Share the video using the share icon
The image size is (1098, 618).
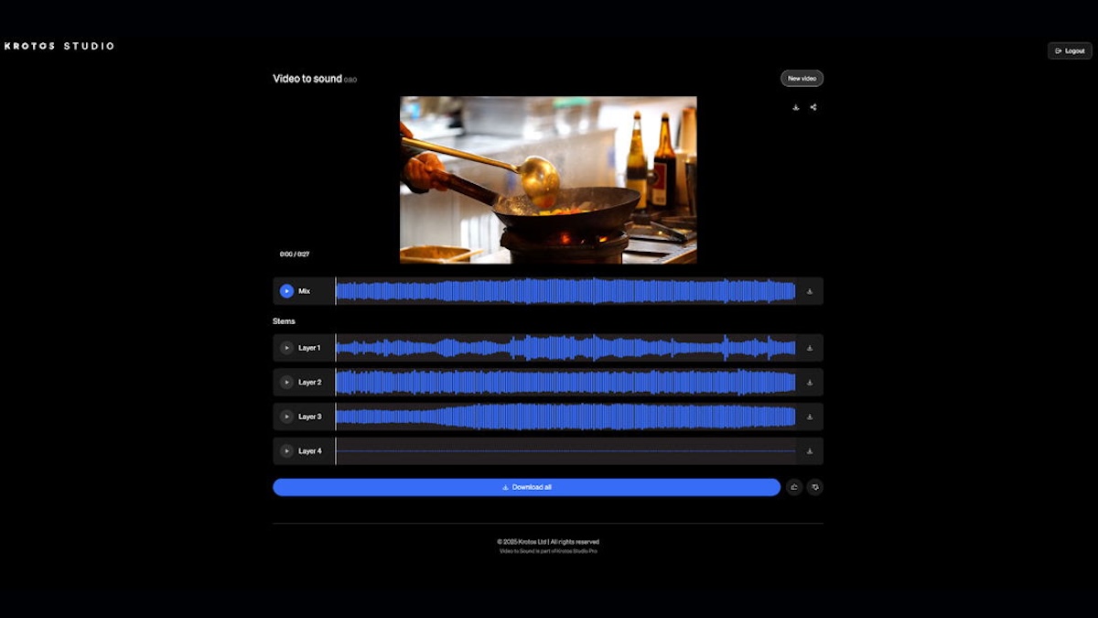814,107
